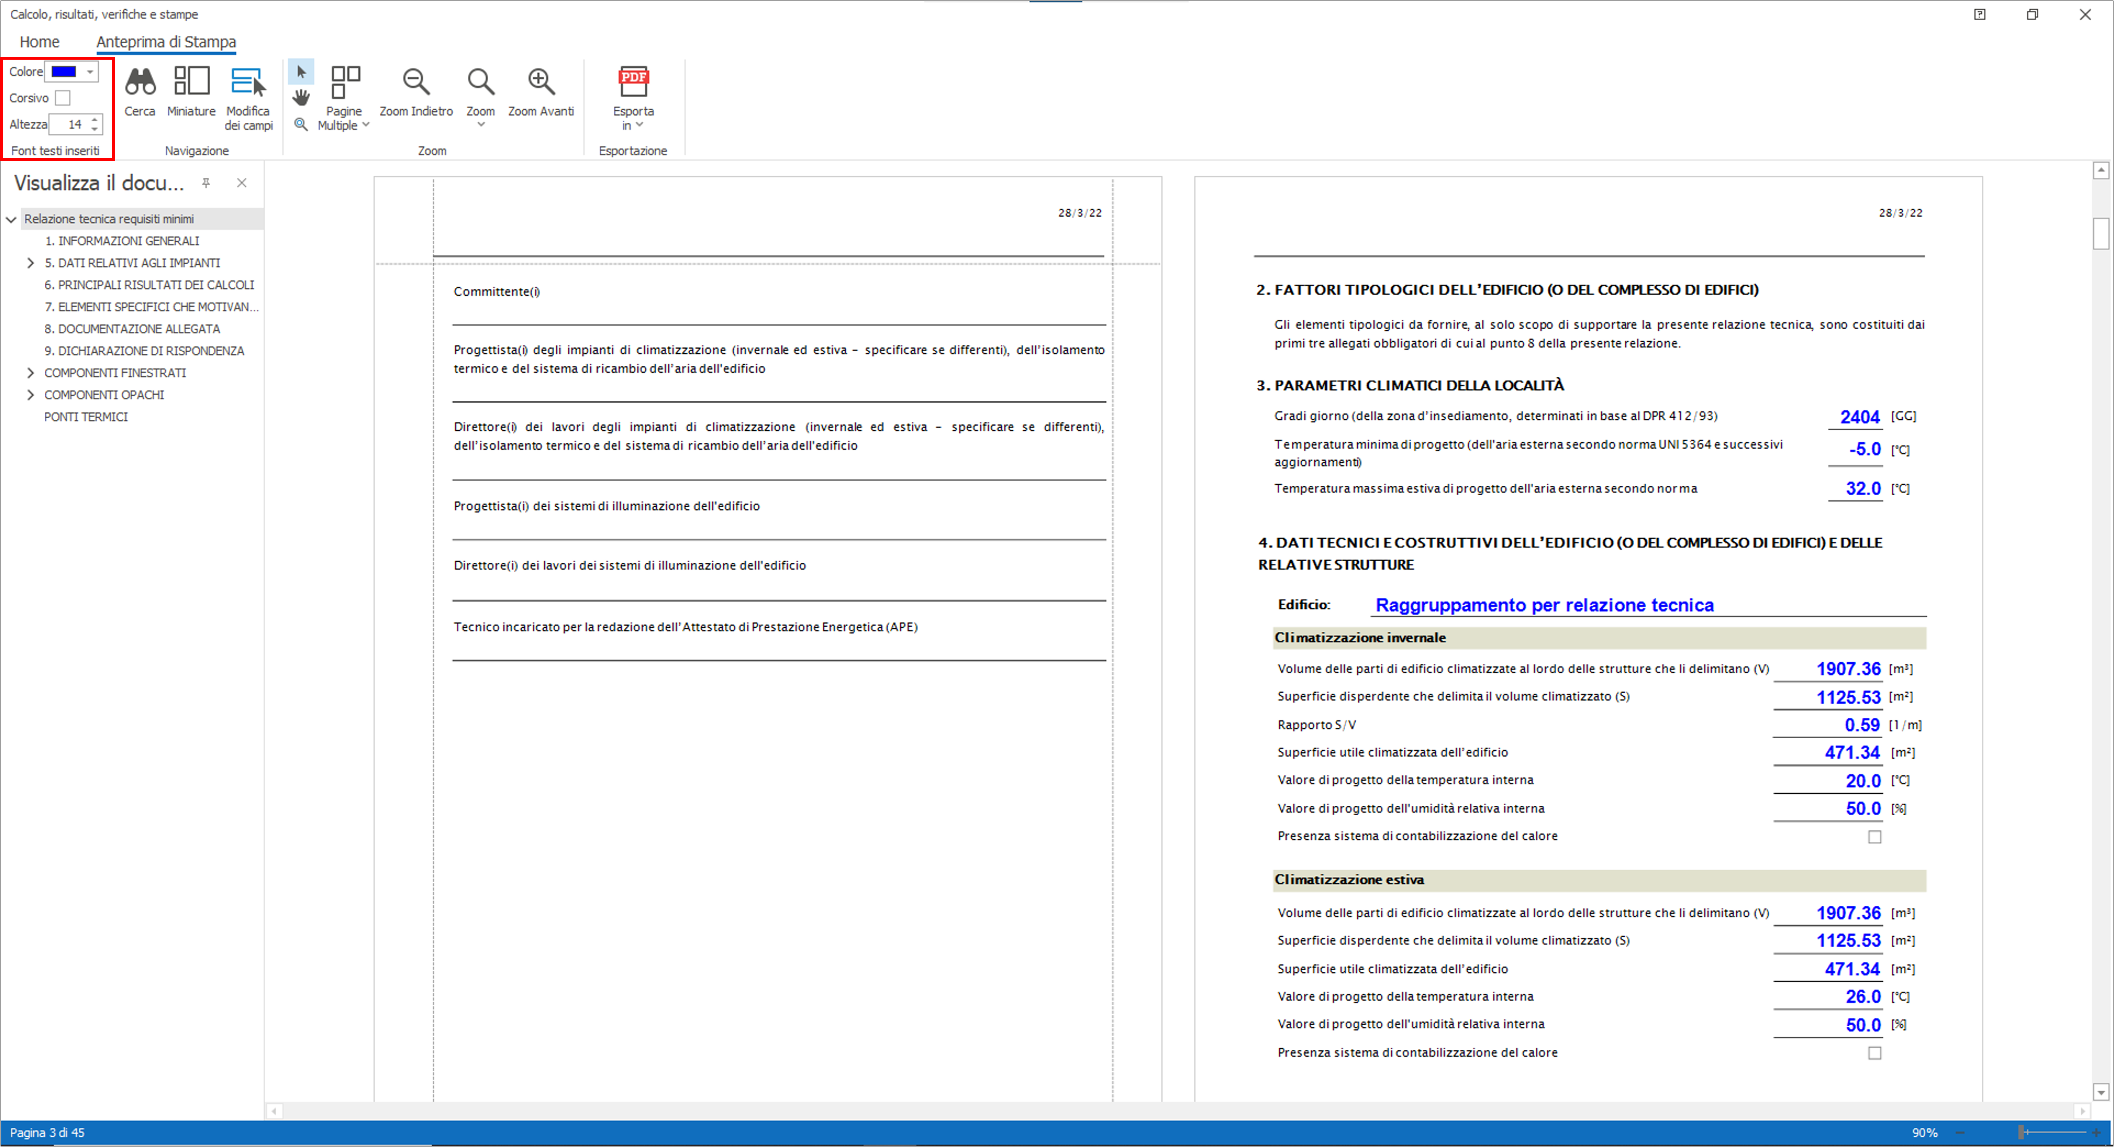The width and height of the screenshot is (2114, 1147).
Task: Expand the COMPONENTI OPACHI node
Action: click(30, 396)
